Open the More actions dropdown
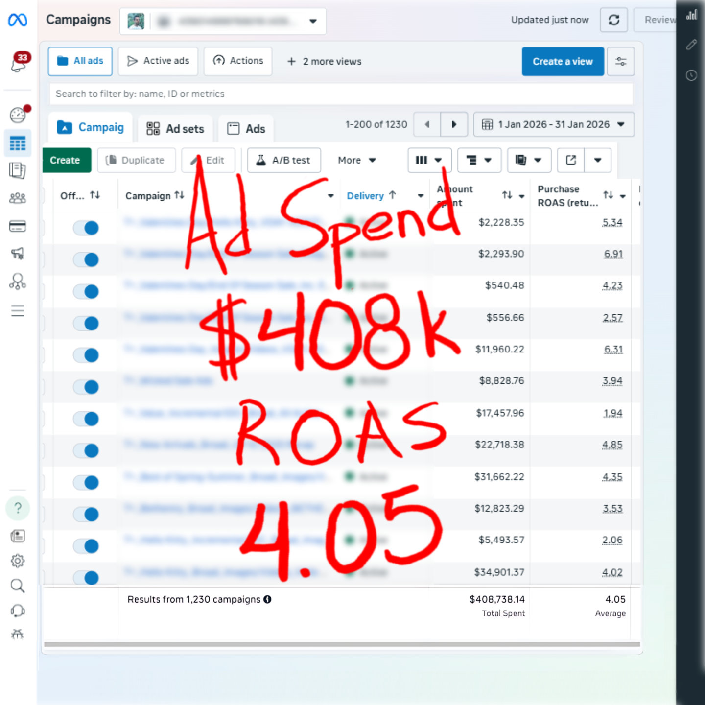The width and height of the screenshot is (705, 705). (357, 160)
